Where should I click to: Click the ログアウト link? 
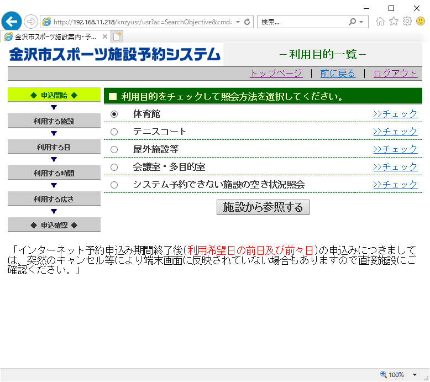(395, 74)
